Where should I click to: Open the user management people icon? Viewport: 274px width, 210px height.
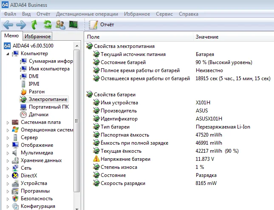60,25
